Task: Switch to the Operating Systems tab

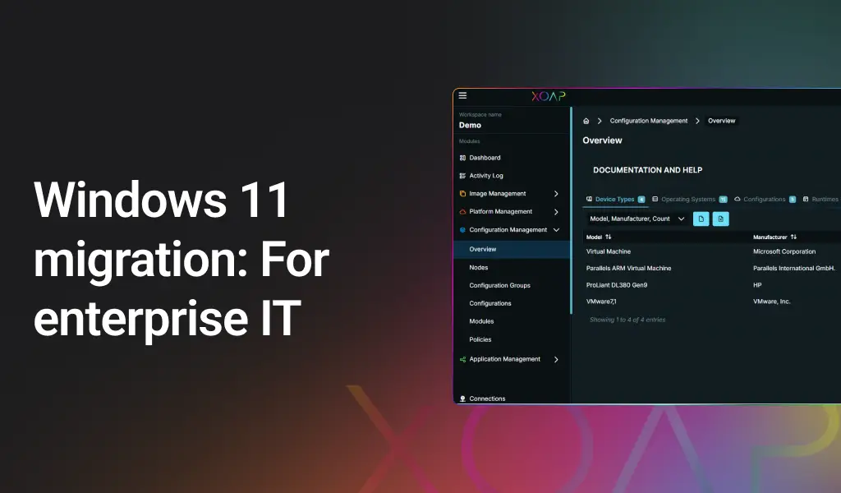Action: (x=690, y=199)
